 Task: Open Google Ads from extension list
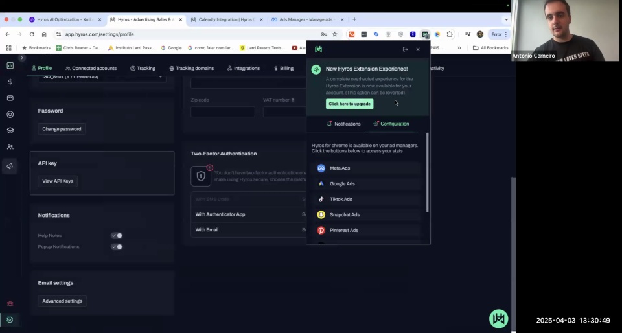pos(366,183)
